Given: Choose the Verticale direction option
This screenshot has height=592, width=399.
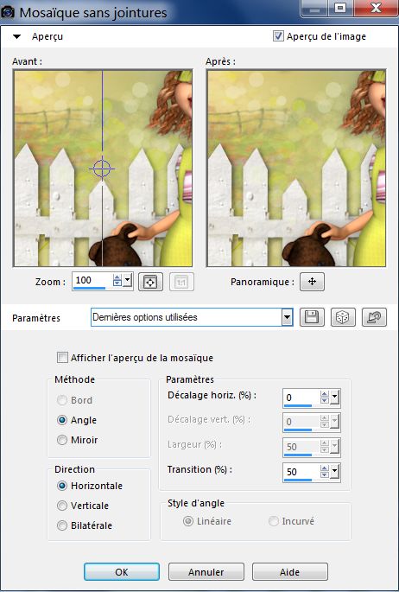Looking at the screenshot, I should (62, 506).
